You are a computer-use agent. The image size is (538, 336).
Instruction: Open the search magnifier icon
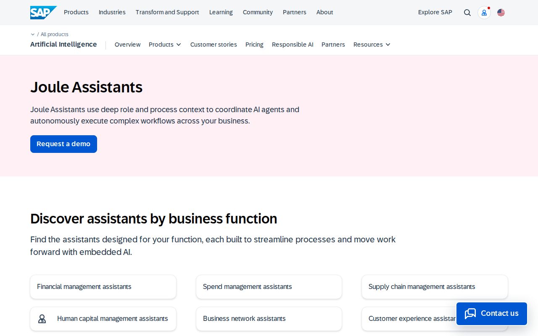[467, 13]
